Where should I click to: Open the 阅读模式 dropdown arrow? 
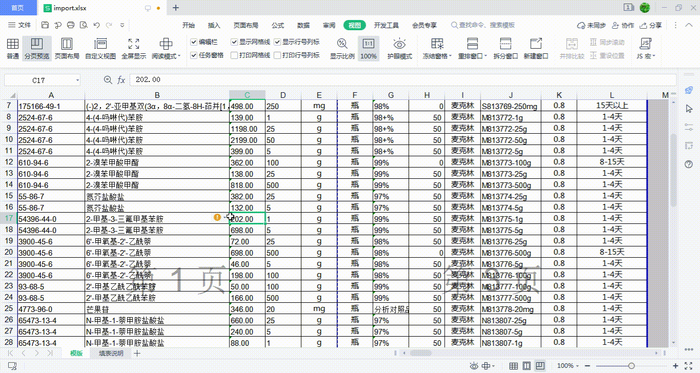click(x=179, y=56)
